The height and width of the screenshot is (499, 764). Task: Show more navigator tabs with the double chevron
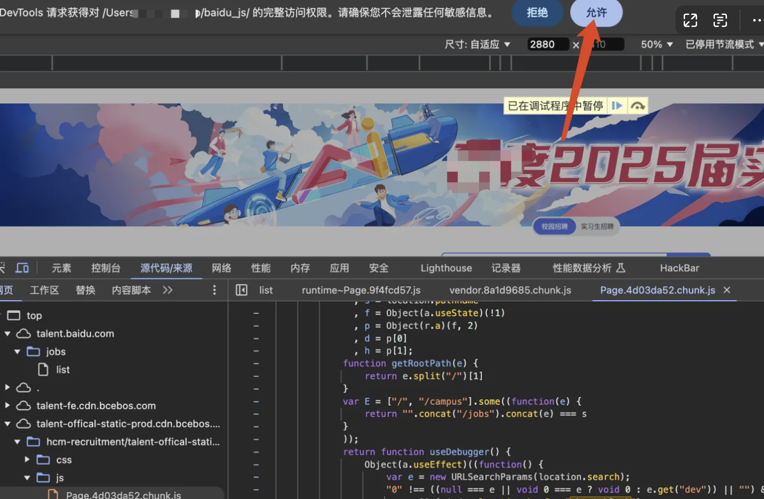click(x=168, y=290)
